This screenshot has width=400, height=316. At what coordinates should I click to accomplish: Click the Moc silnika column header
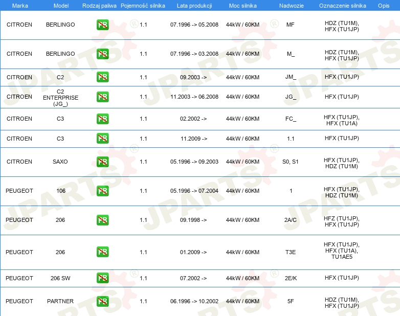coord(243,6)
